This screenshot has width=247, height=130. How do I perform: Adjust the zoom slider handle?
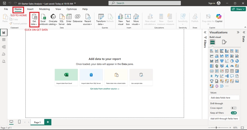[x=216, y=128]
